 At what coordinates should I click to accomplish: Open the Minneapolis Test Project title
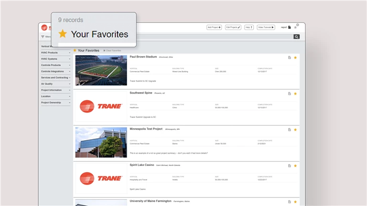146,129
